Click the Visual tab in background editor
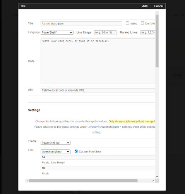The image size is (185, 194). coord(178,75)
